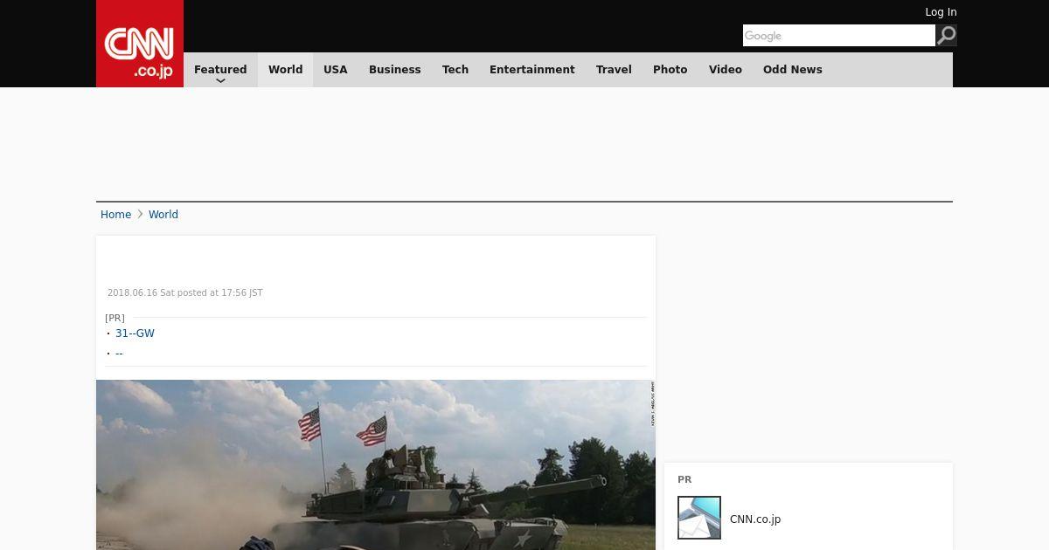Select the Odd News menu item
Image resolution: width=1049 pixels, height=550 pixels.
pos(793,70)
